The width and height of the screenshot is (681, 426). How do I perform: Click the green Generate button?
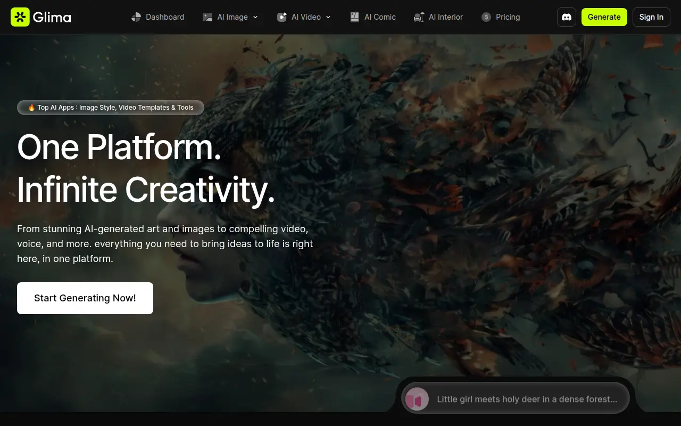point(604,17)
